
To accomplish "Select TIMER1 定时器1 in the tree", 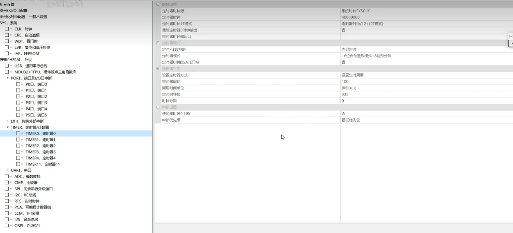I will tap(40, 140).
